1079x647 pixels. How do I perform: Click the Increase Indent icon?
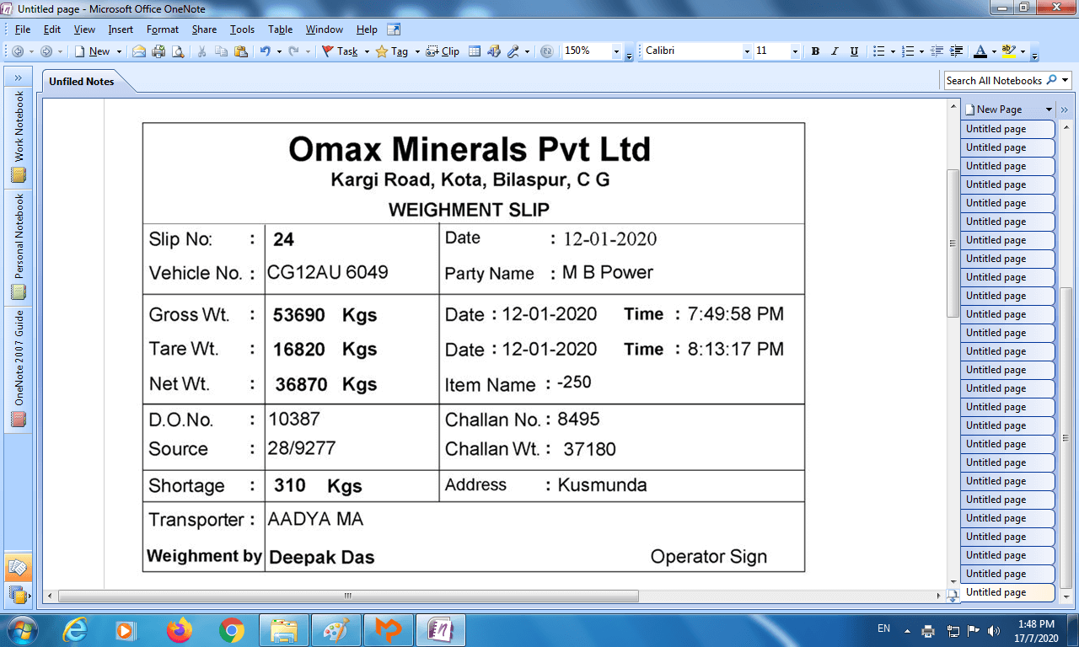[957, 51]
